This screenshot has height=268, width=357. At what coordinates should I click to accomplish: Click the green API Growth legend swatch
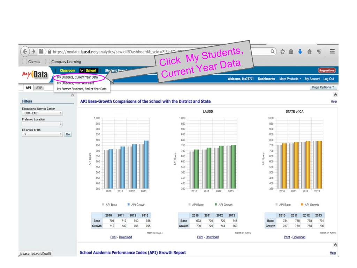point(216,204)
